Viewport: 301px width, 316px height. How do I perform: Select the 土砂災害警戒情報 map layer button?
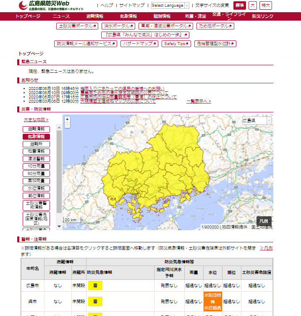tap(36, 205)
